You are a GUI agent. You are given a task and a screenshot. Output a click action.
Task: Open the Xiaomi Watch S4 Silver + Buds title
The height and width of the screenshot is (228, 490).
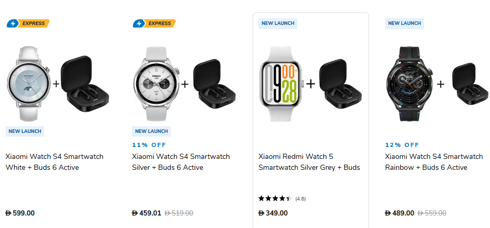pos(181,162)
